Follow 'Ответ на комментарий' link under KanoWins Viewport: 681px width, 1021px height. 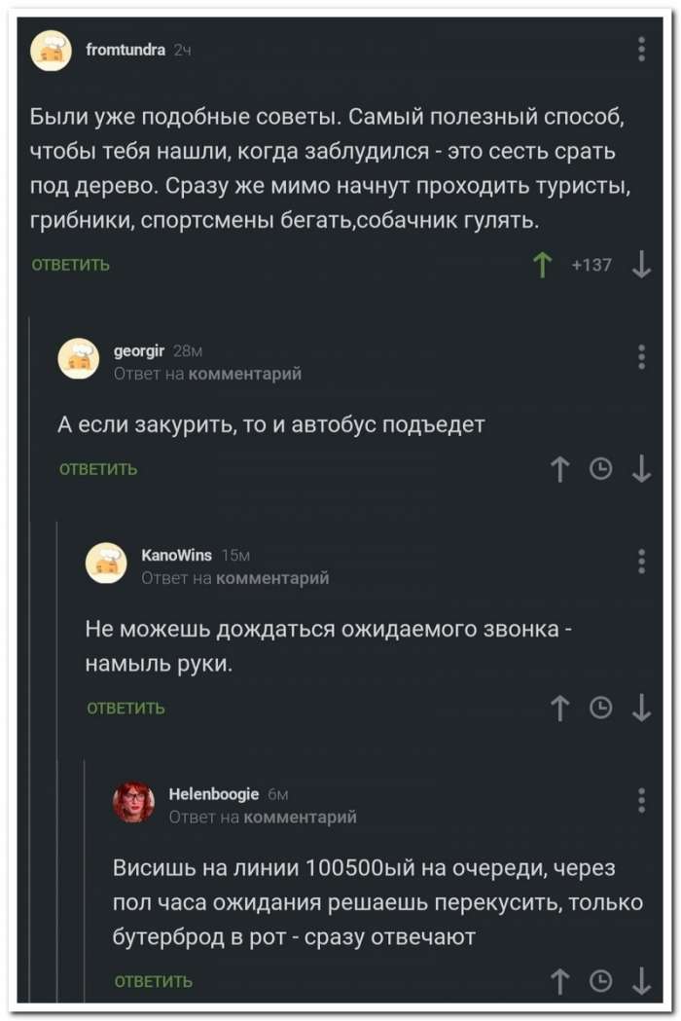click(235, 578)
